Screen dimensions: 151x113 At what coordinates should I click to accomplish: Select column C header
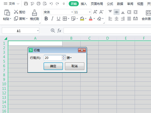point(89,38)
